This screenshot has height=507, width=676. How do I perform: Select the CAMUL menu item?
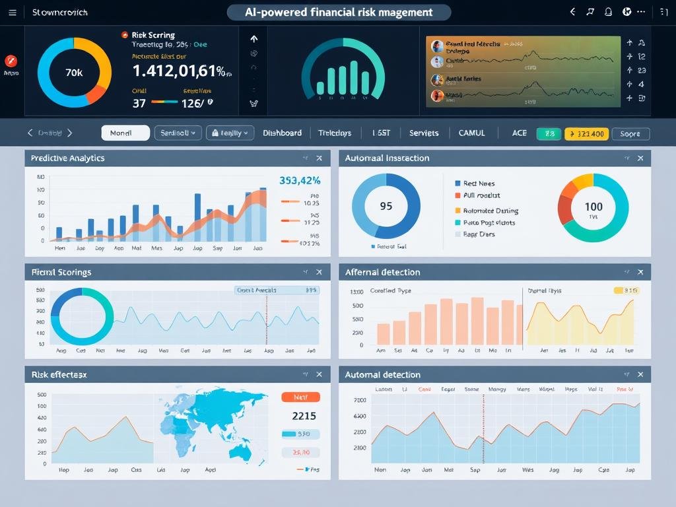coord(471,133)
